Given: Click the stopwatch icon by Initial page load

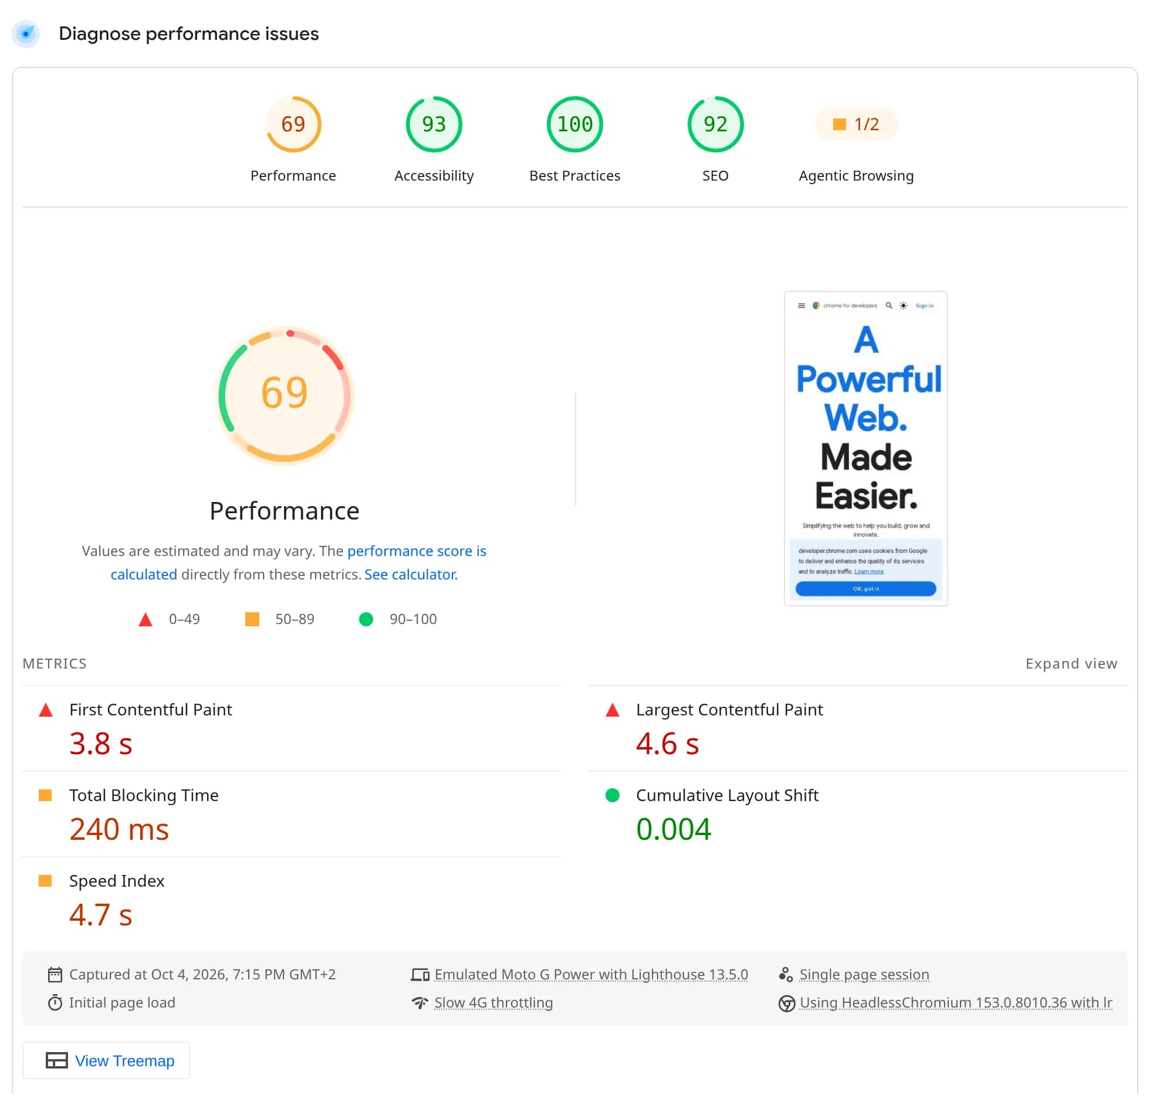Looking at the screenshot, I should pyautogui.click(x=55, y=1003).
